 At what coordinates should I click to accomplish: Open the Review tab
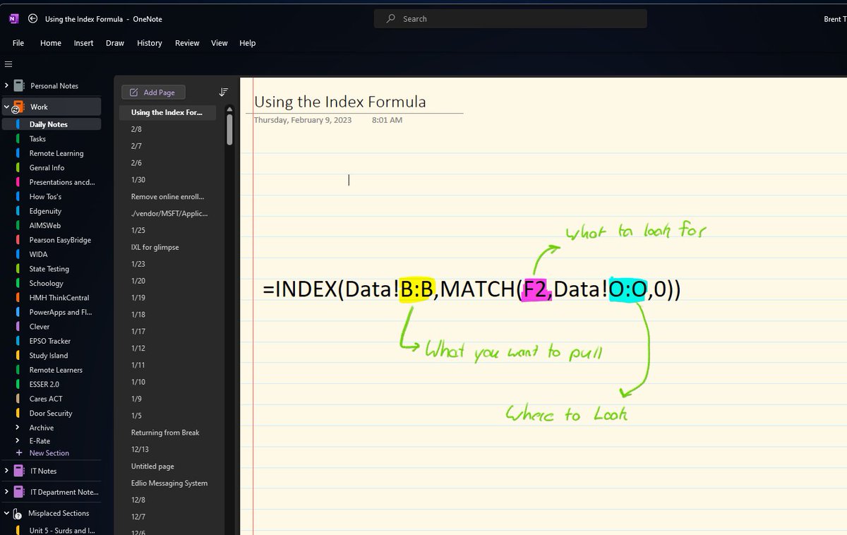point(187,43)
